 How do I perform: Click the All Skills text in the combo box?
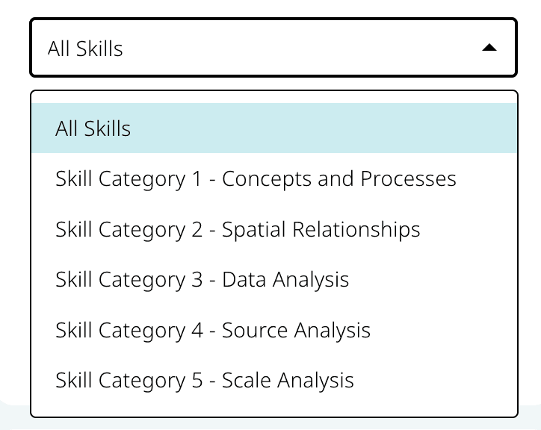coord(85,49)
